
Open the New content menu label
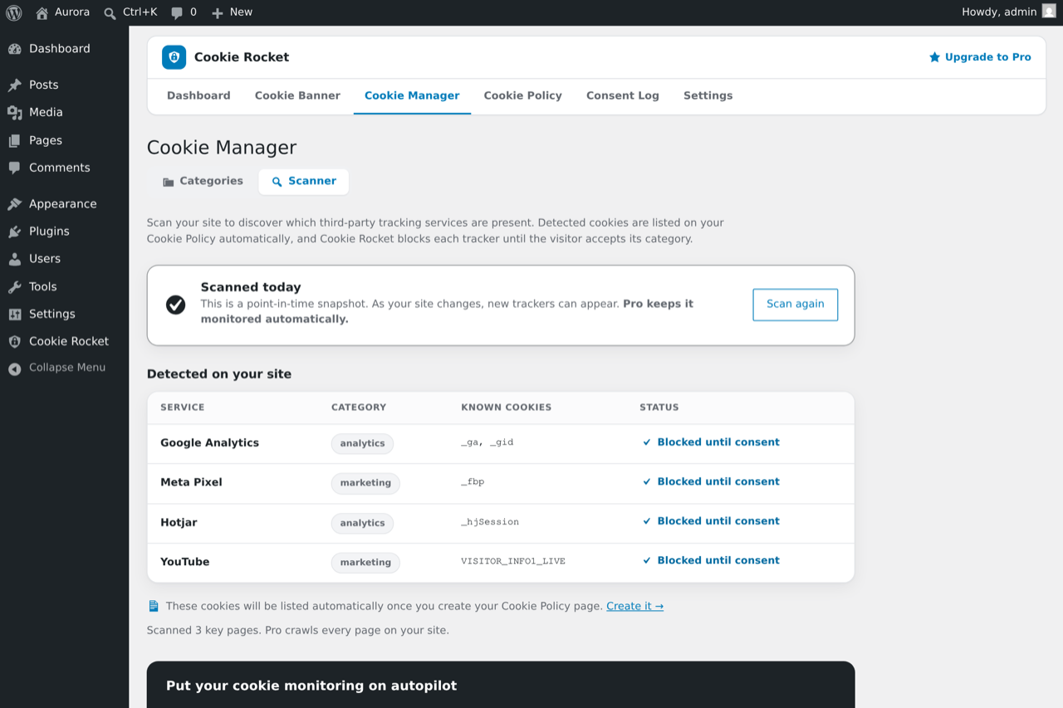pos(241,12)
